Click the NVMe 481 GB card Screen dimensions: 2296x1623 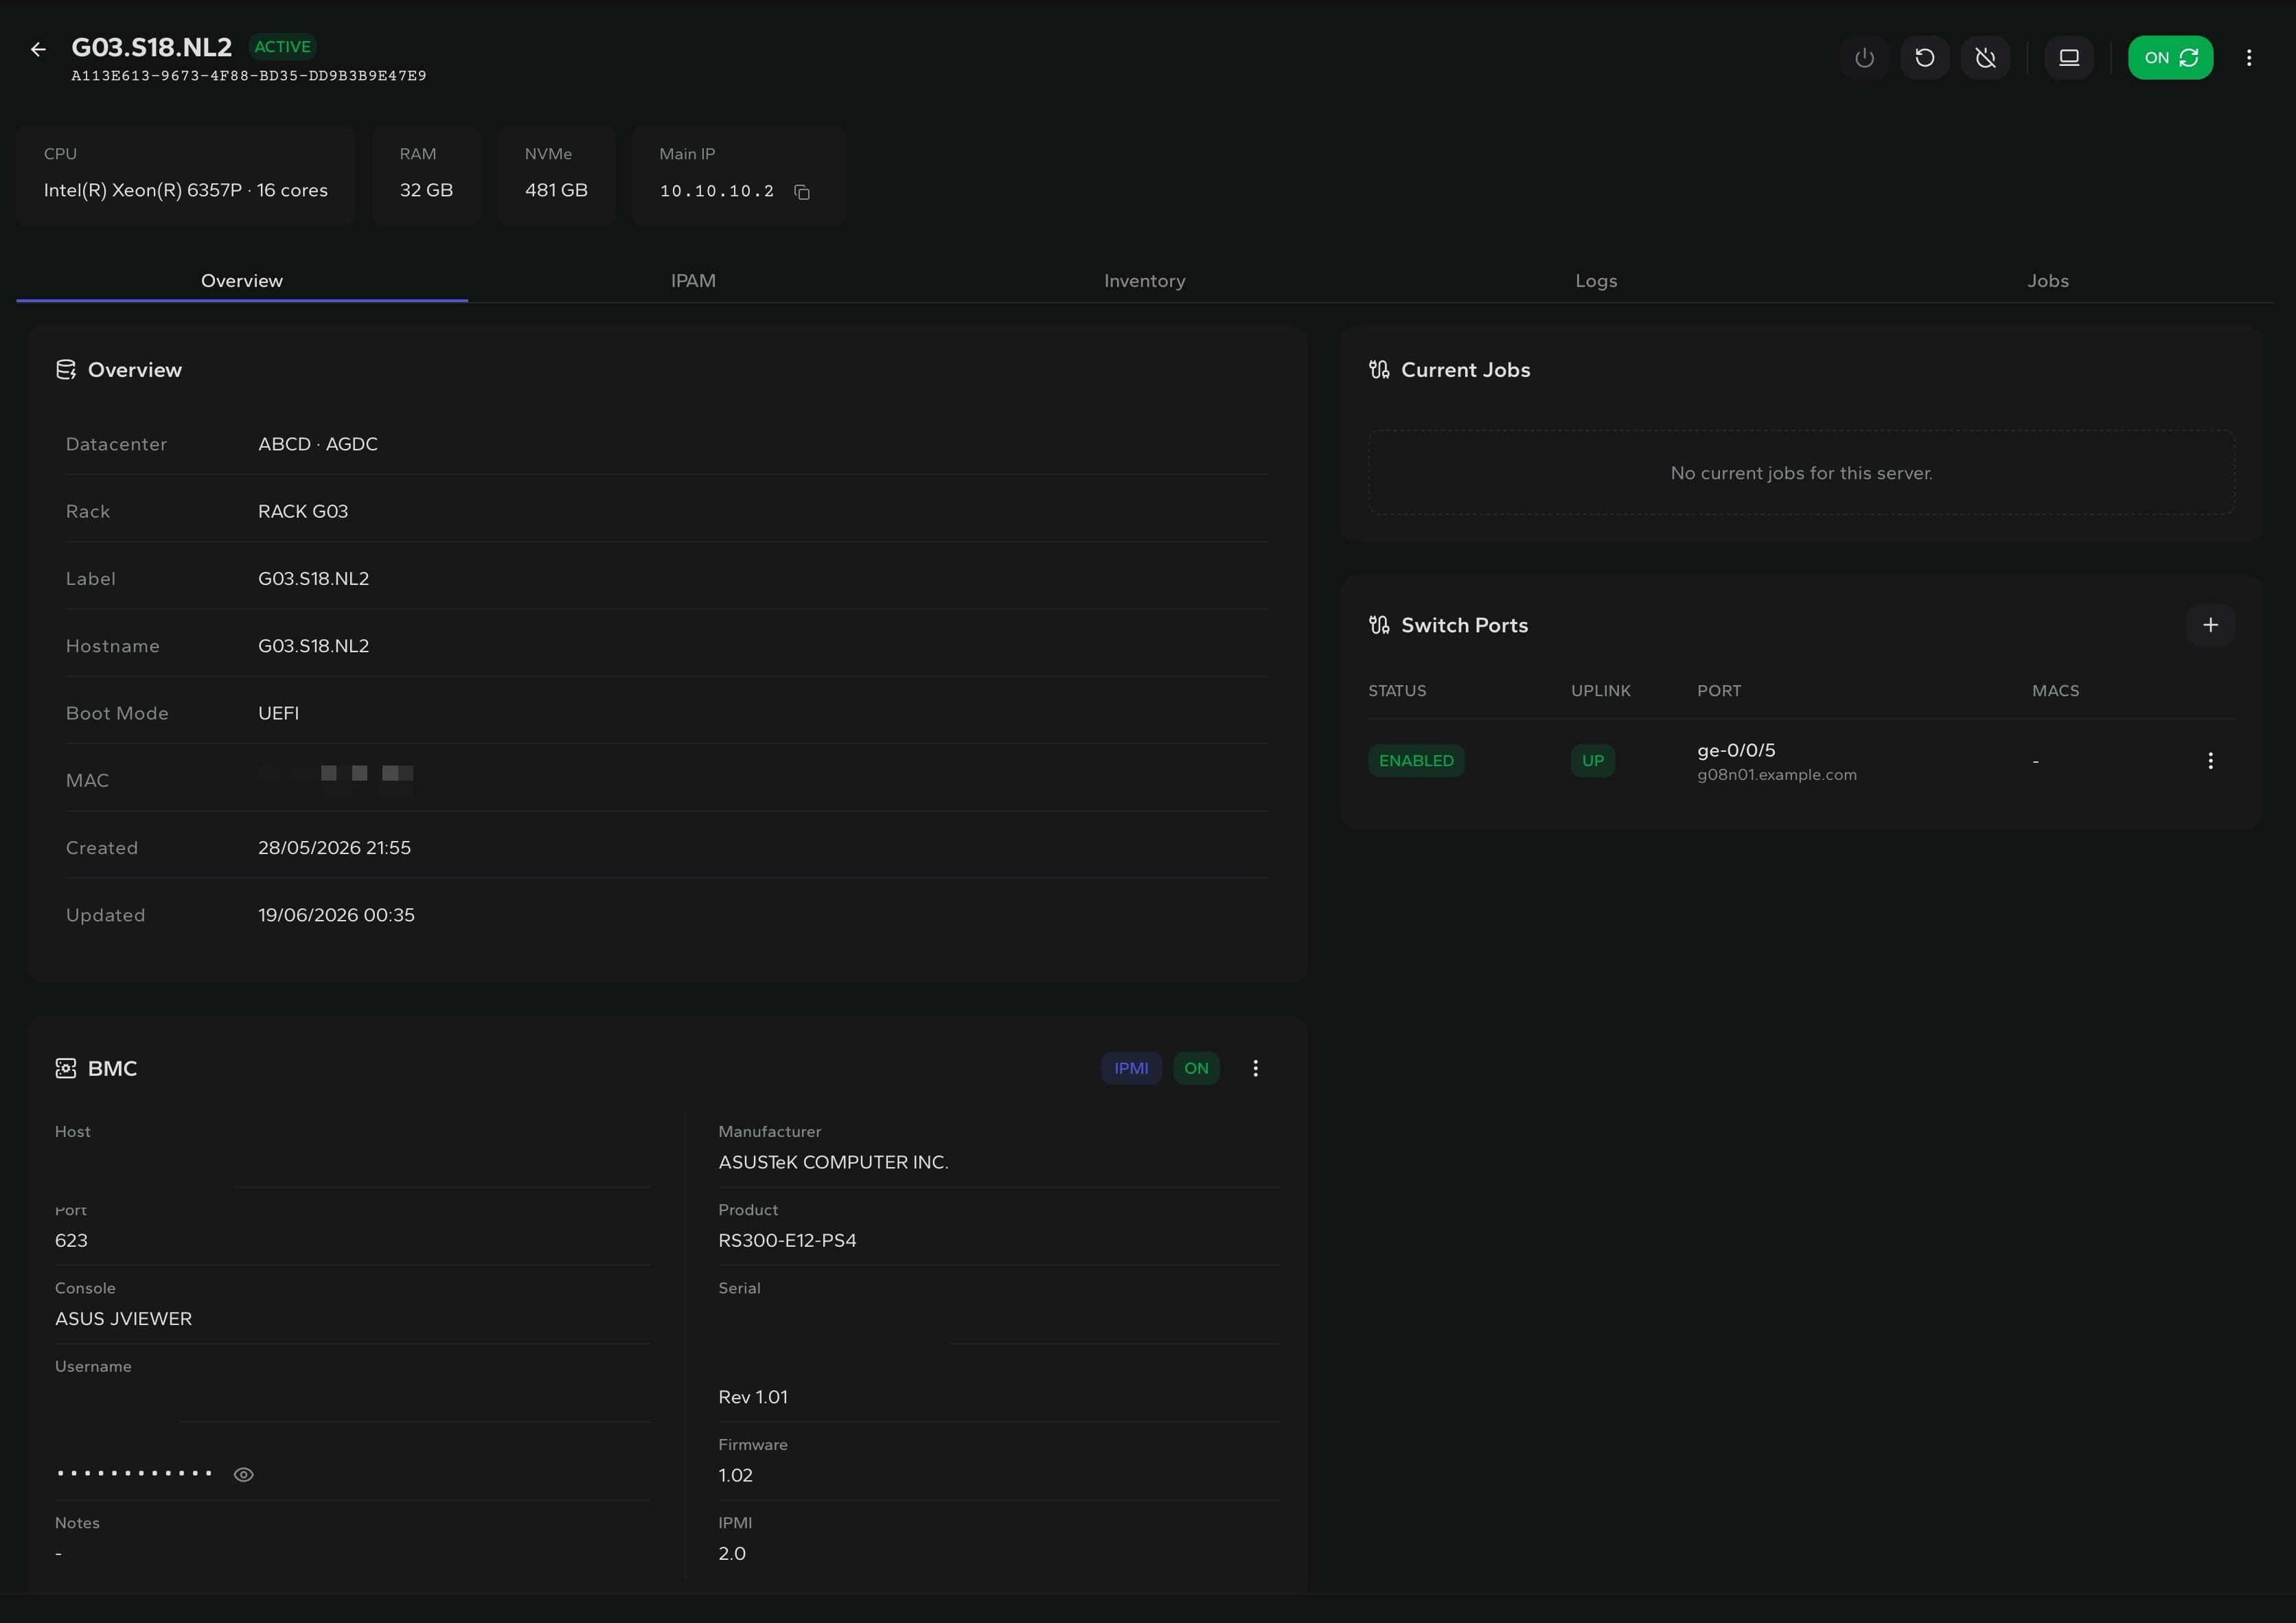[556, 175]
